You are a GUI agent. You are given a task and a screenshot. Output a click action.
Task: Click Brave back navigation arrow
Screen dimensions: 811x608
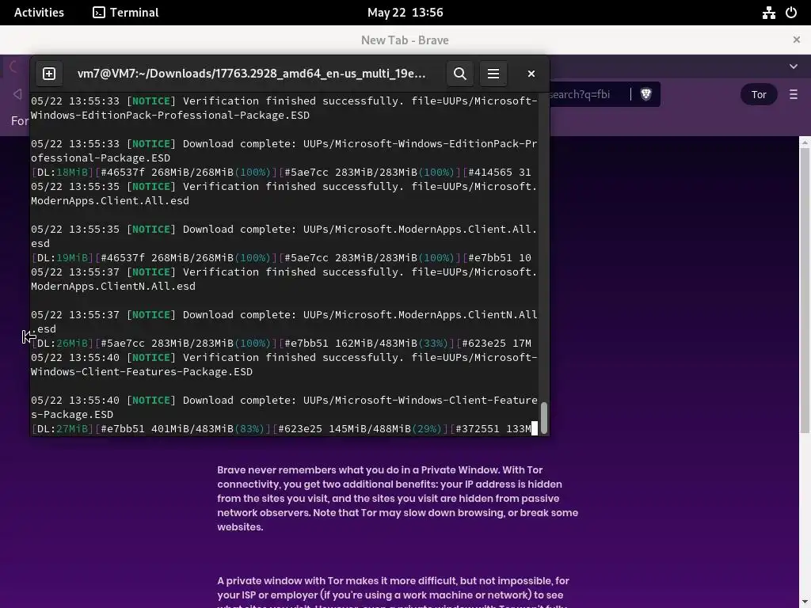[x=17, y=94]
